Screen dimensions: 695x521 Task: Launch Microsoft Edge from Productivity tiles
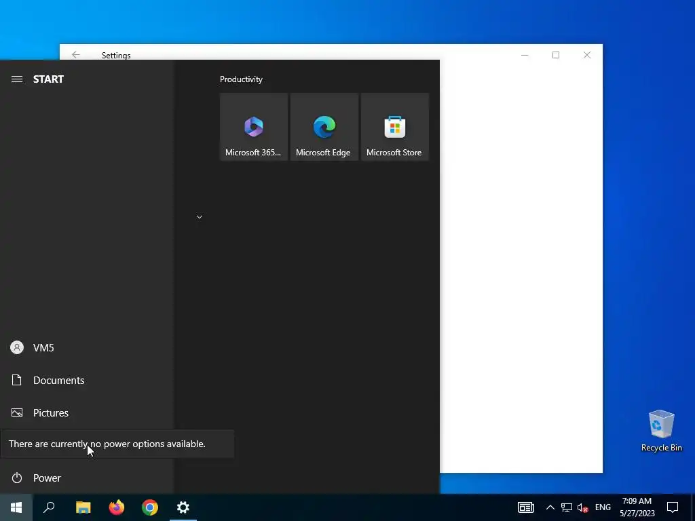pos(324,127)
